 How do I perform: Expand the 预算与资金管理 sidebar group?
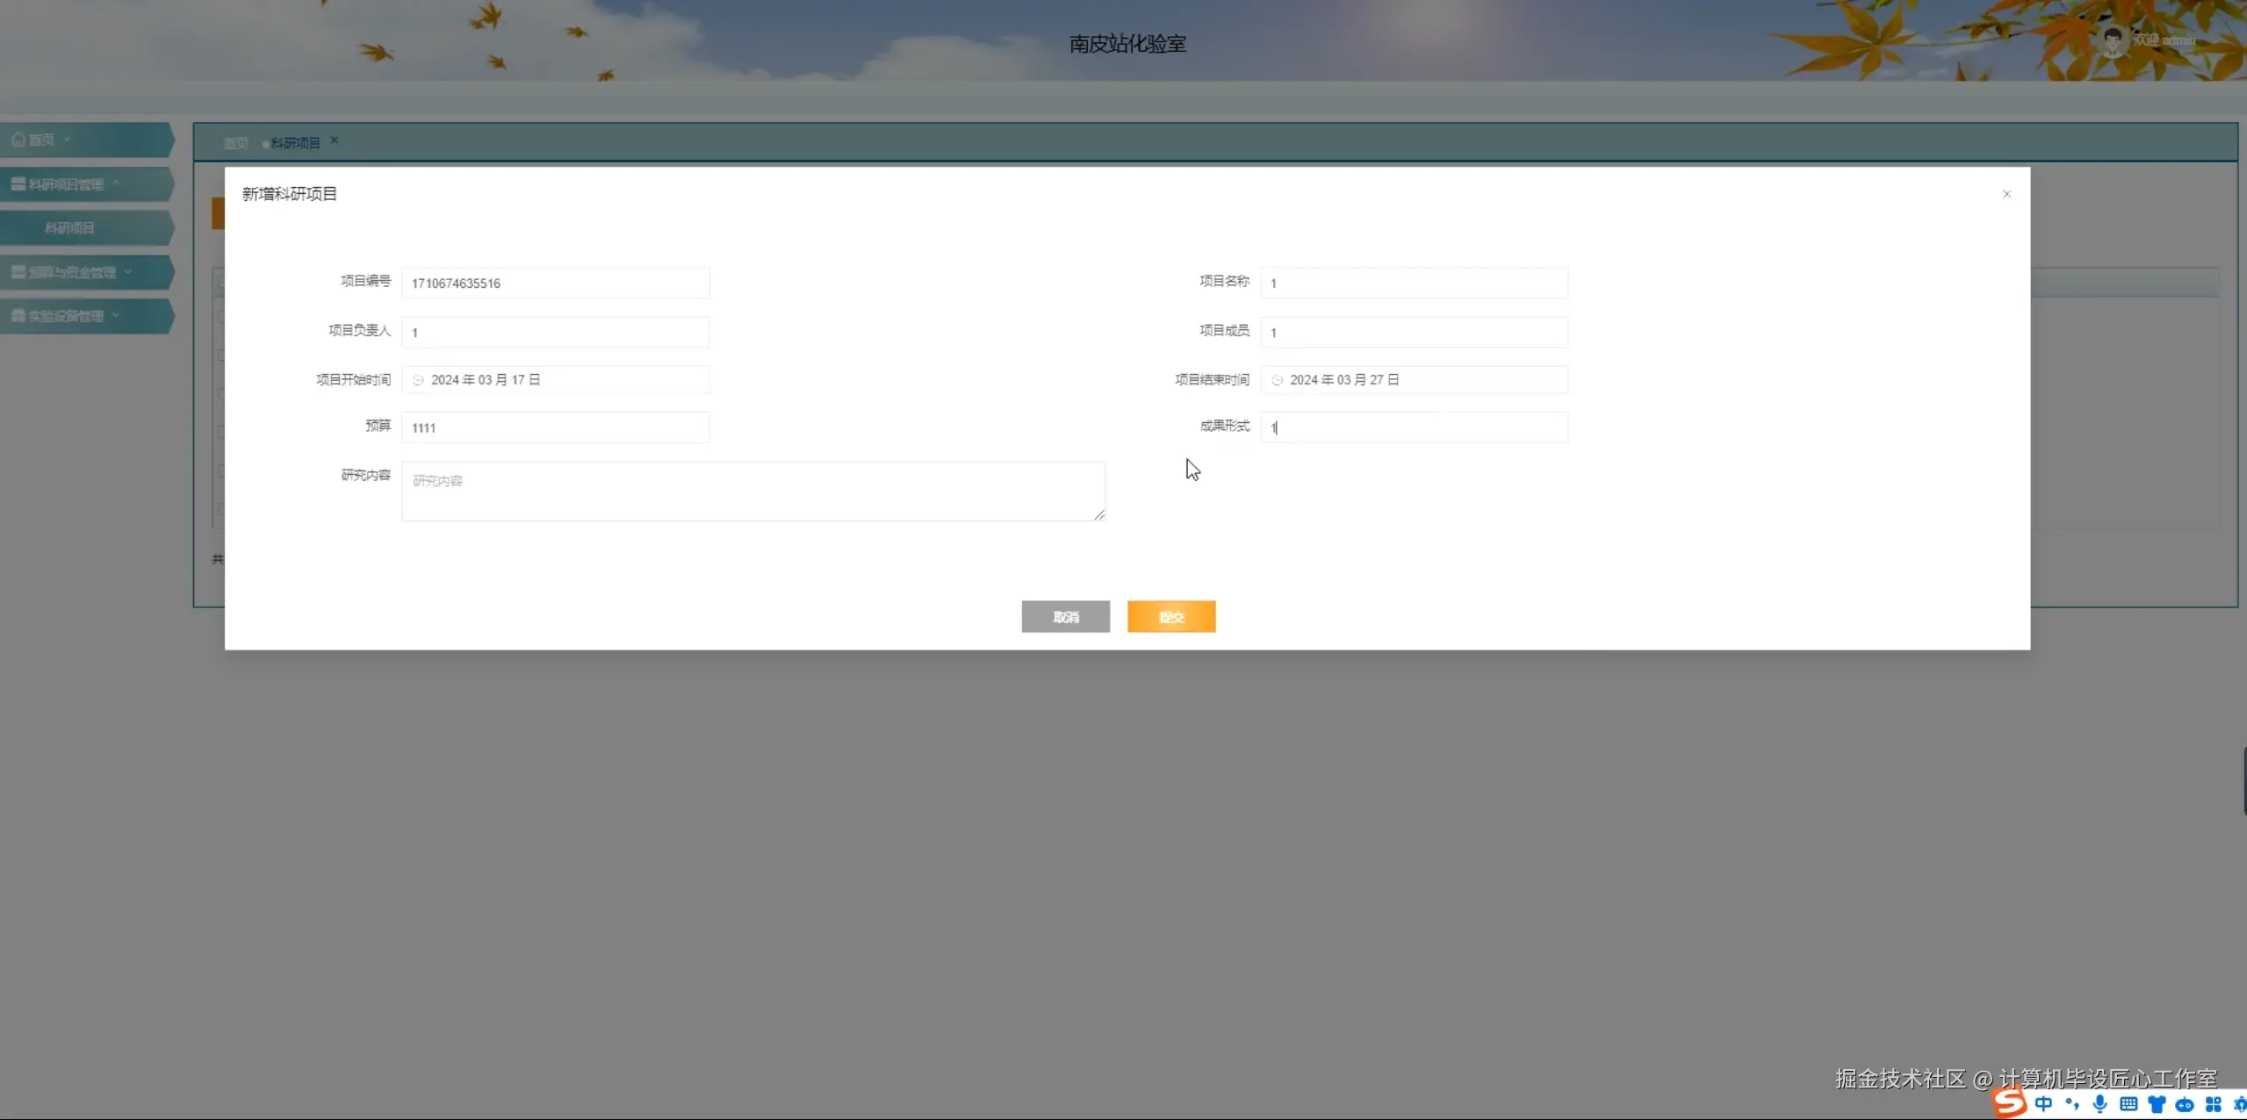(x=86, y=272)
